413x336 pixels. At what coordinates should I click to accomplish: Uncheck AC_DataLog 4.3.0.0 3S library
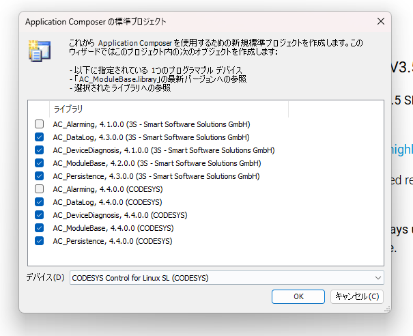pos(39,137)
